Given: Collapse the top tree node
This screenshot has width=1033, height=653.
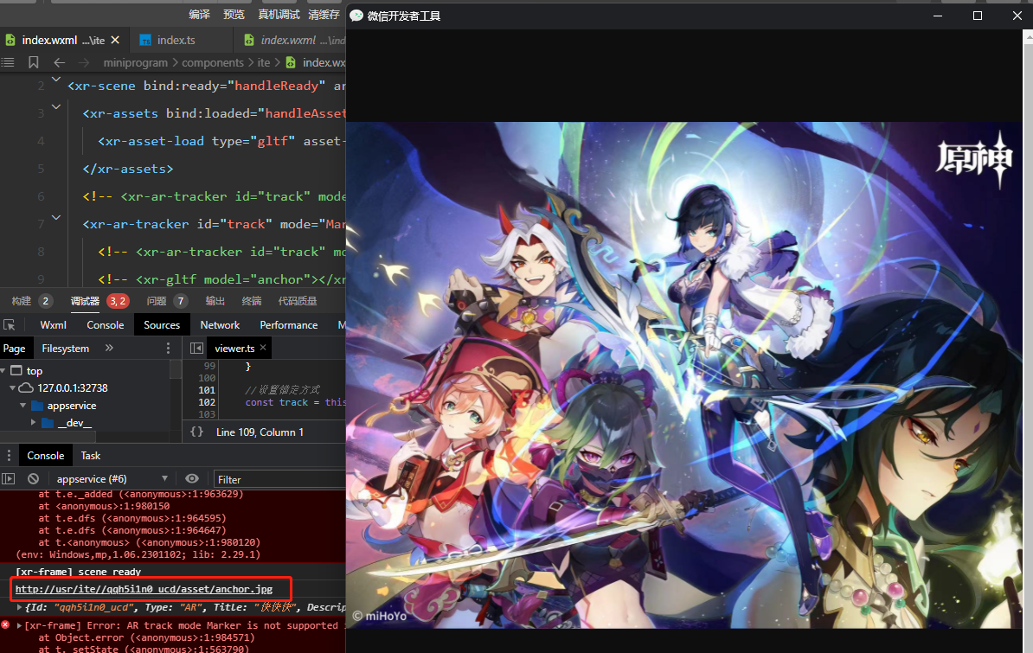Looking at the screenshot, I should coord(3,371).
